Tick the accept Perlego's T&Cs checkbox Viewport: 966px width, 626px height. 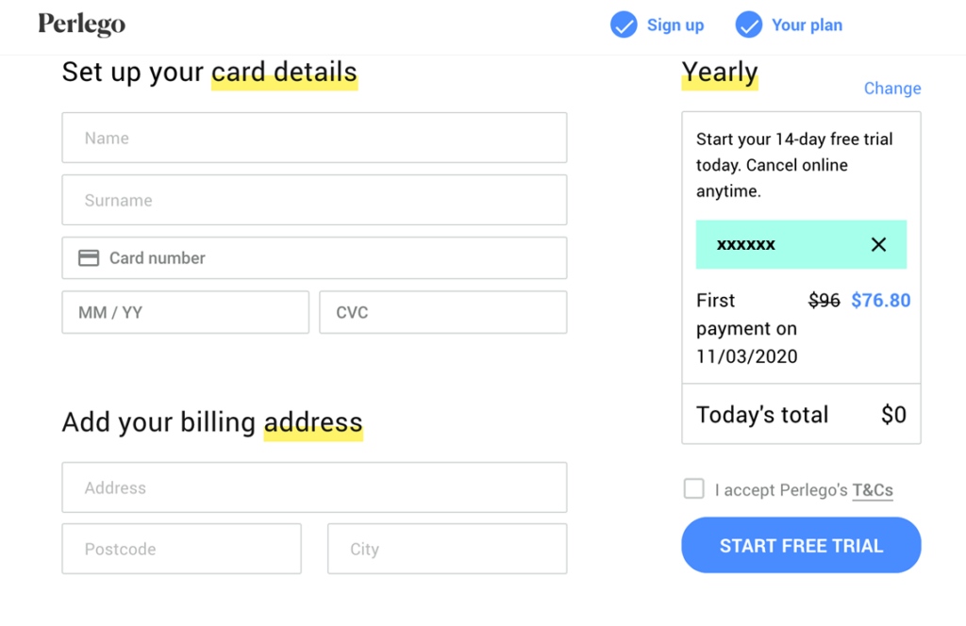click(693, 488)
